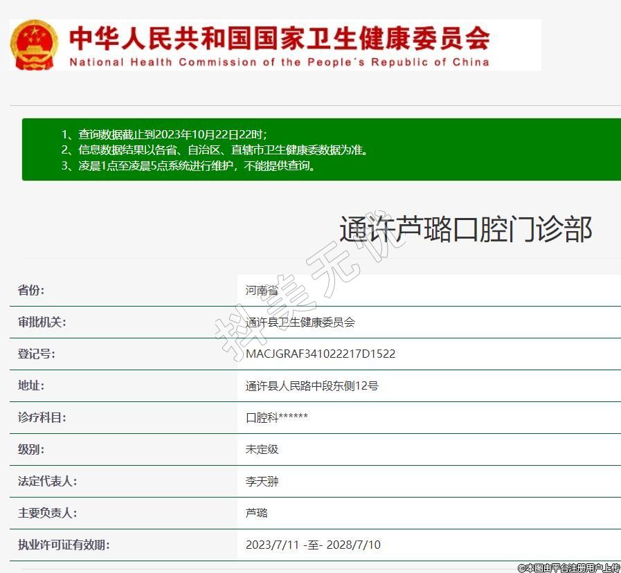Image resolution: width=621 pixels, height=573 pixels.
Task: Click the 登记号 row label
Action: pyautogui.click(x=36, y=354)
